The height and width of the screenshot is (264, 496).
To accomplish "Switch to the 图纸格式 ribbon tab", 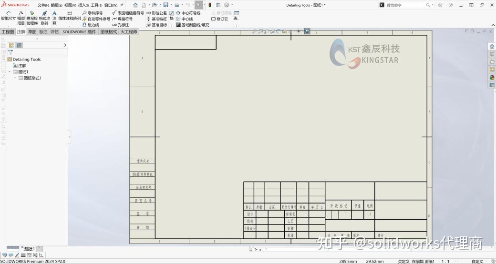I will pos(109,31).
